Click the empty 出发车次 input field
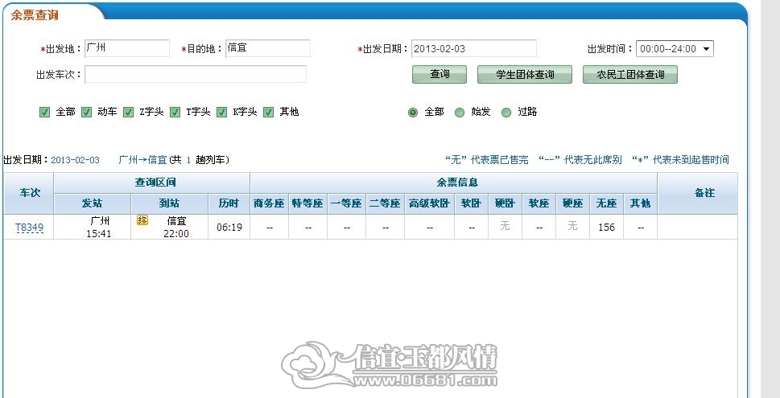780x398 pixels. coord(196,75)
